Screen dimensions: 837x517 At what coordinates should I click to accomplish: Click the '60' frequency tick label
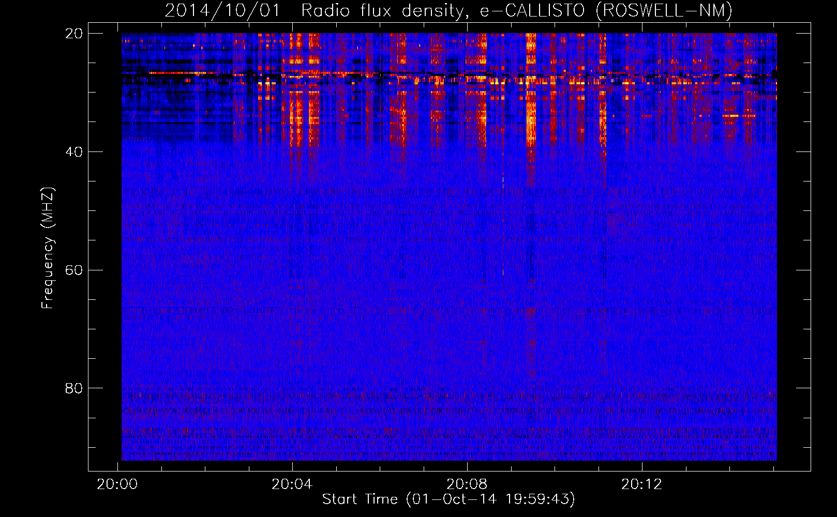click(x=73, y=270)
